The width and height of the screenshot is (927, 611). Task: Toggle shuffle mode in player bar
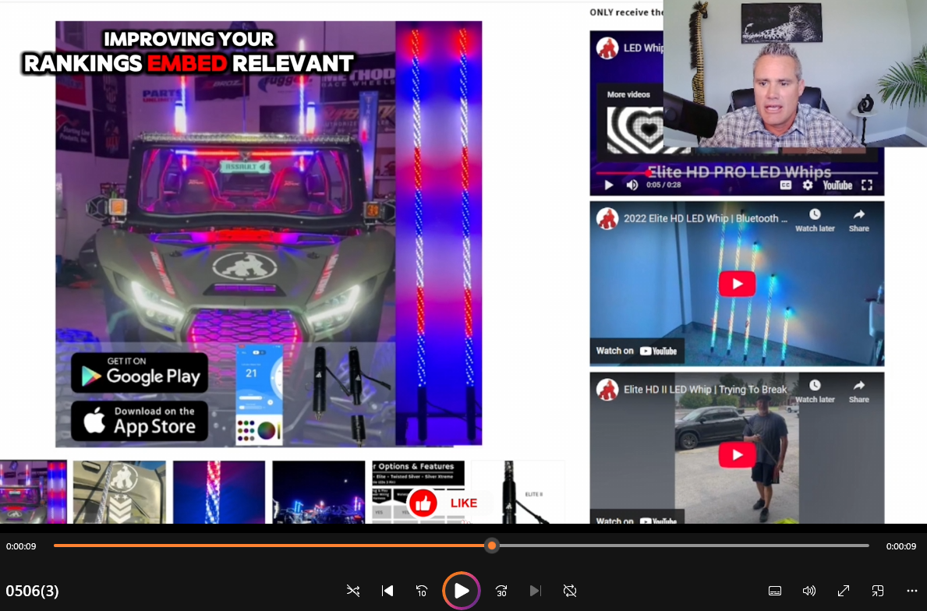point(352,591)
